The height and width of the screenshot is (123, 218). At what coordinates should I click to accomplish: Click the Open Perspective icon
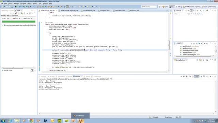pyautogui.click(x=159, y=7)
